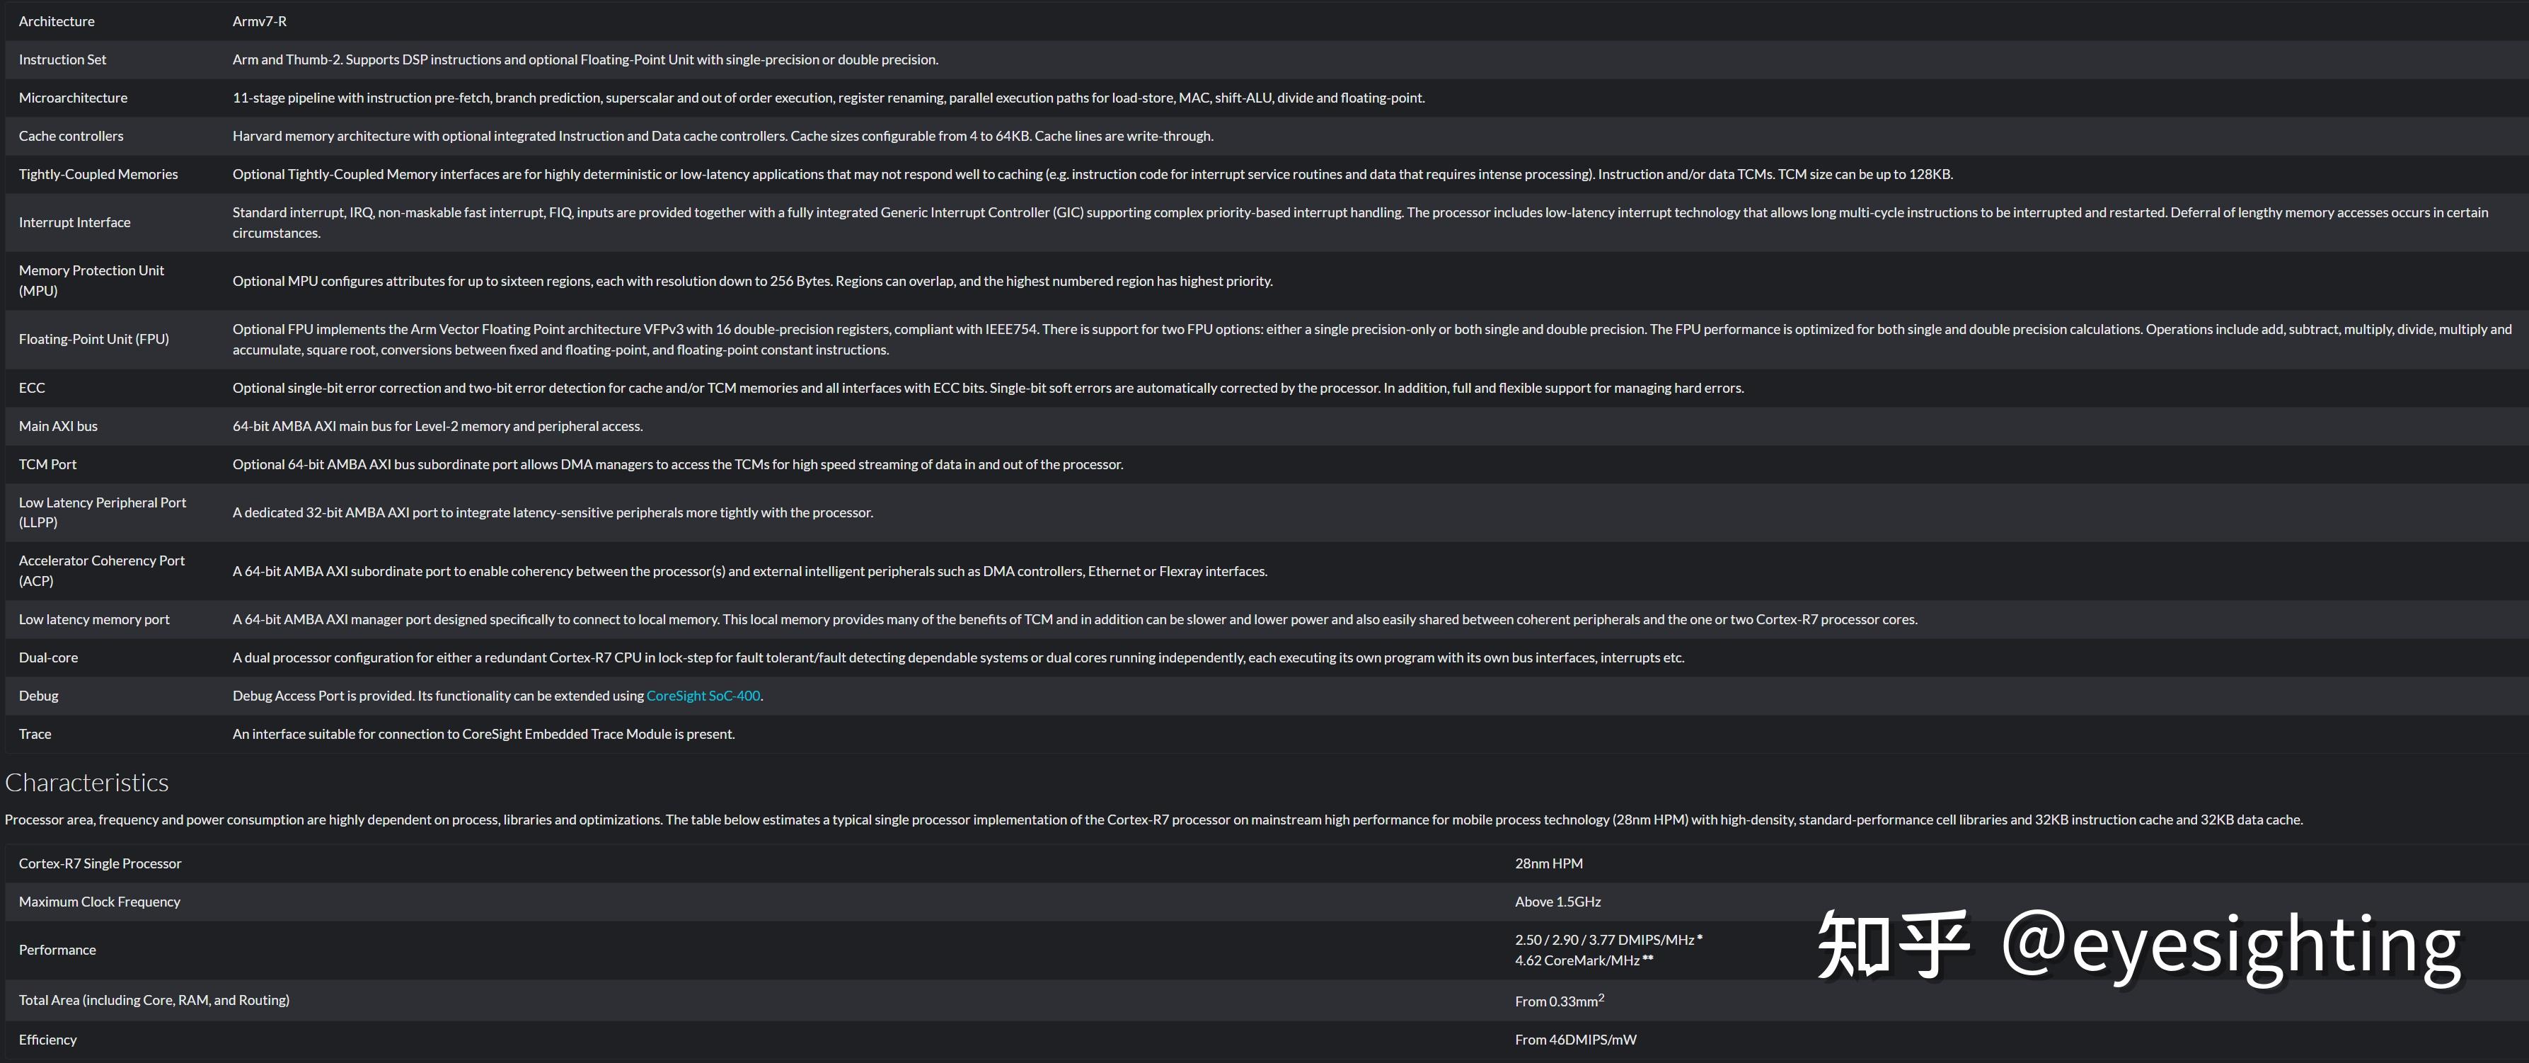Select the Above 1.5GHz value cell
Viewport: 2529px width, 1063px height.
[x=1557, y=902]
